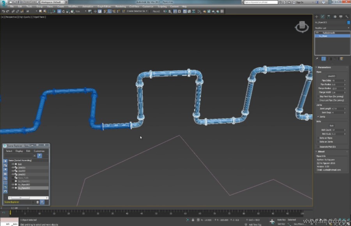Screen dimensions: 351x226
Task: Click the Redo arrow in main toolbar
Action: click(x=8, y=11)
